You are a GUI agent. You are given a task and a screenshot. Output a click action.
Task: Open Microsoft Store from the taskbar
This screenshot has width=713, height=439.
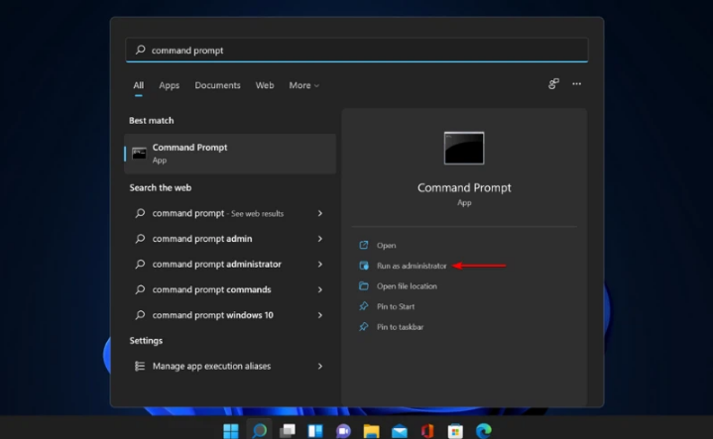tap(455, 430)
